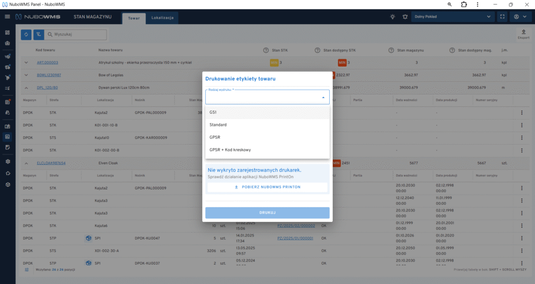Click Pobierz NuboWMS PrintOn button
Image resolution: width=535 pixels, height=284 pixels.
click(267, 186)
